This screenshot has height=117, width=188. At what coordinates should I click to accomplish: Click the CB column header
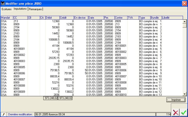[x=34, y=18]
